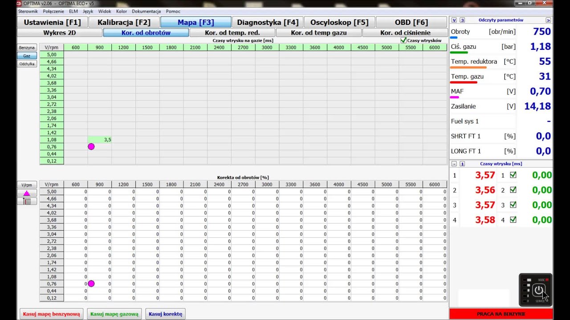Switch to Ustawienia [F1] tab
Image resolution: width=570 pixels, height=320 pixels.
coord(52,22)
